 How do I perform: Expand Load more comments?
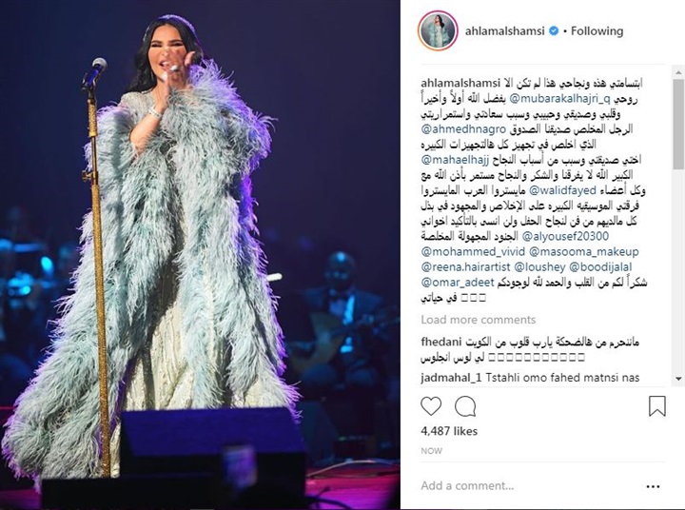479,320
